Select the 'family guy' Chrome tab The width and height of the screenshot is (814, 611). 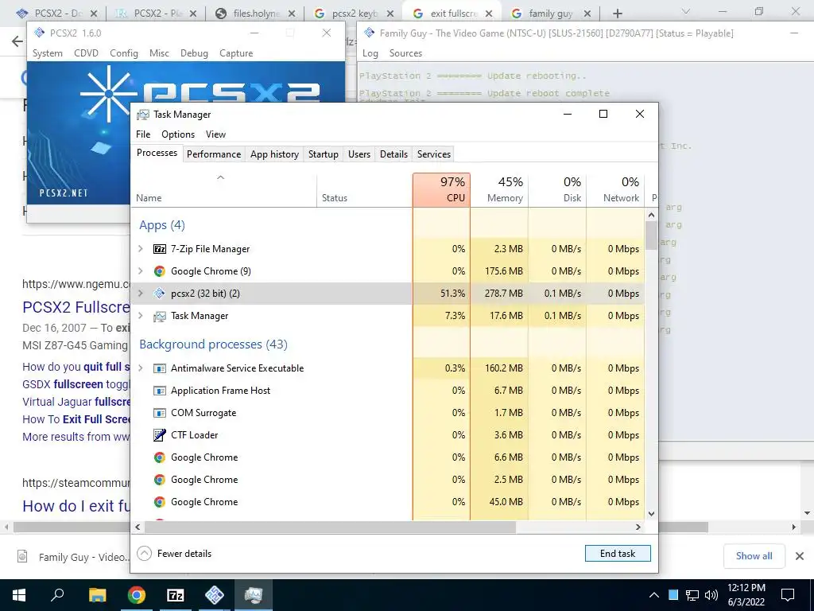(x=551, y=14)
